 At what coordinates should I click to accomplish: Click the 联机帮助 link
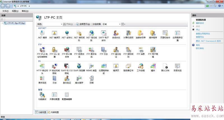(x=200, y=48)
